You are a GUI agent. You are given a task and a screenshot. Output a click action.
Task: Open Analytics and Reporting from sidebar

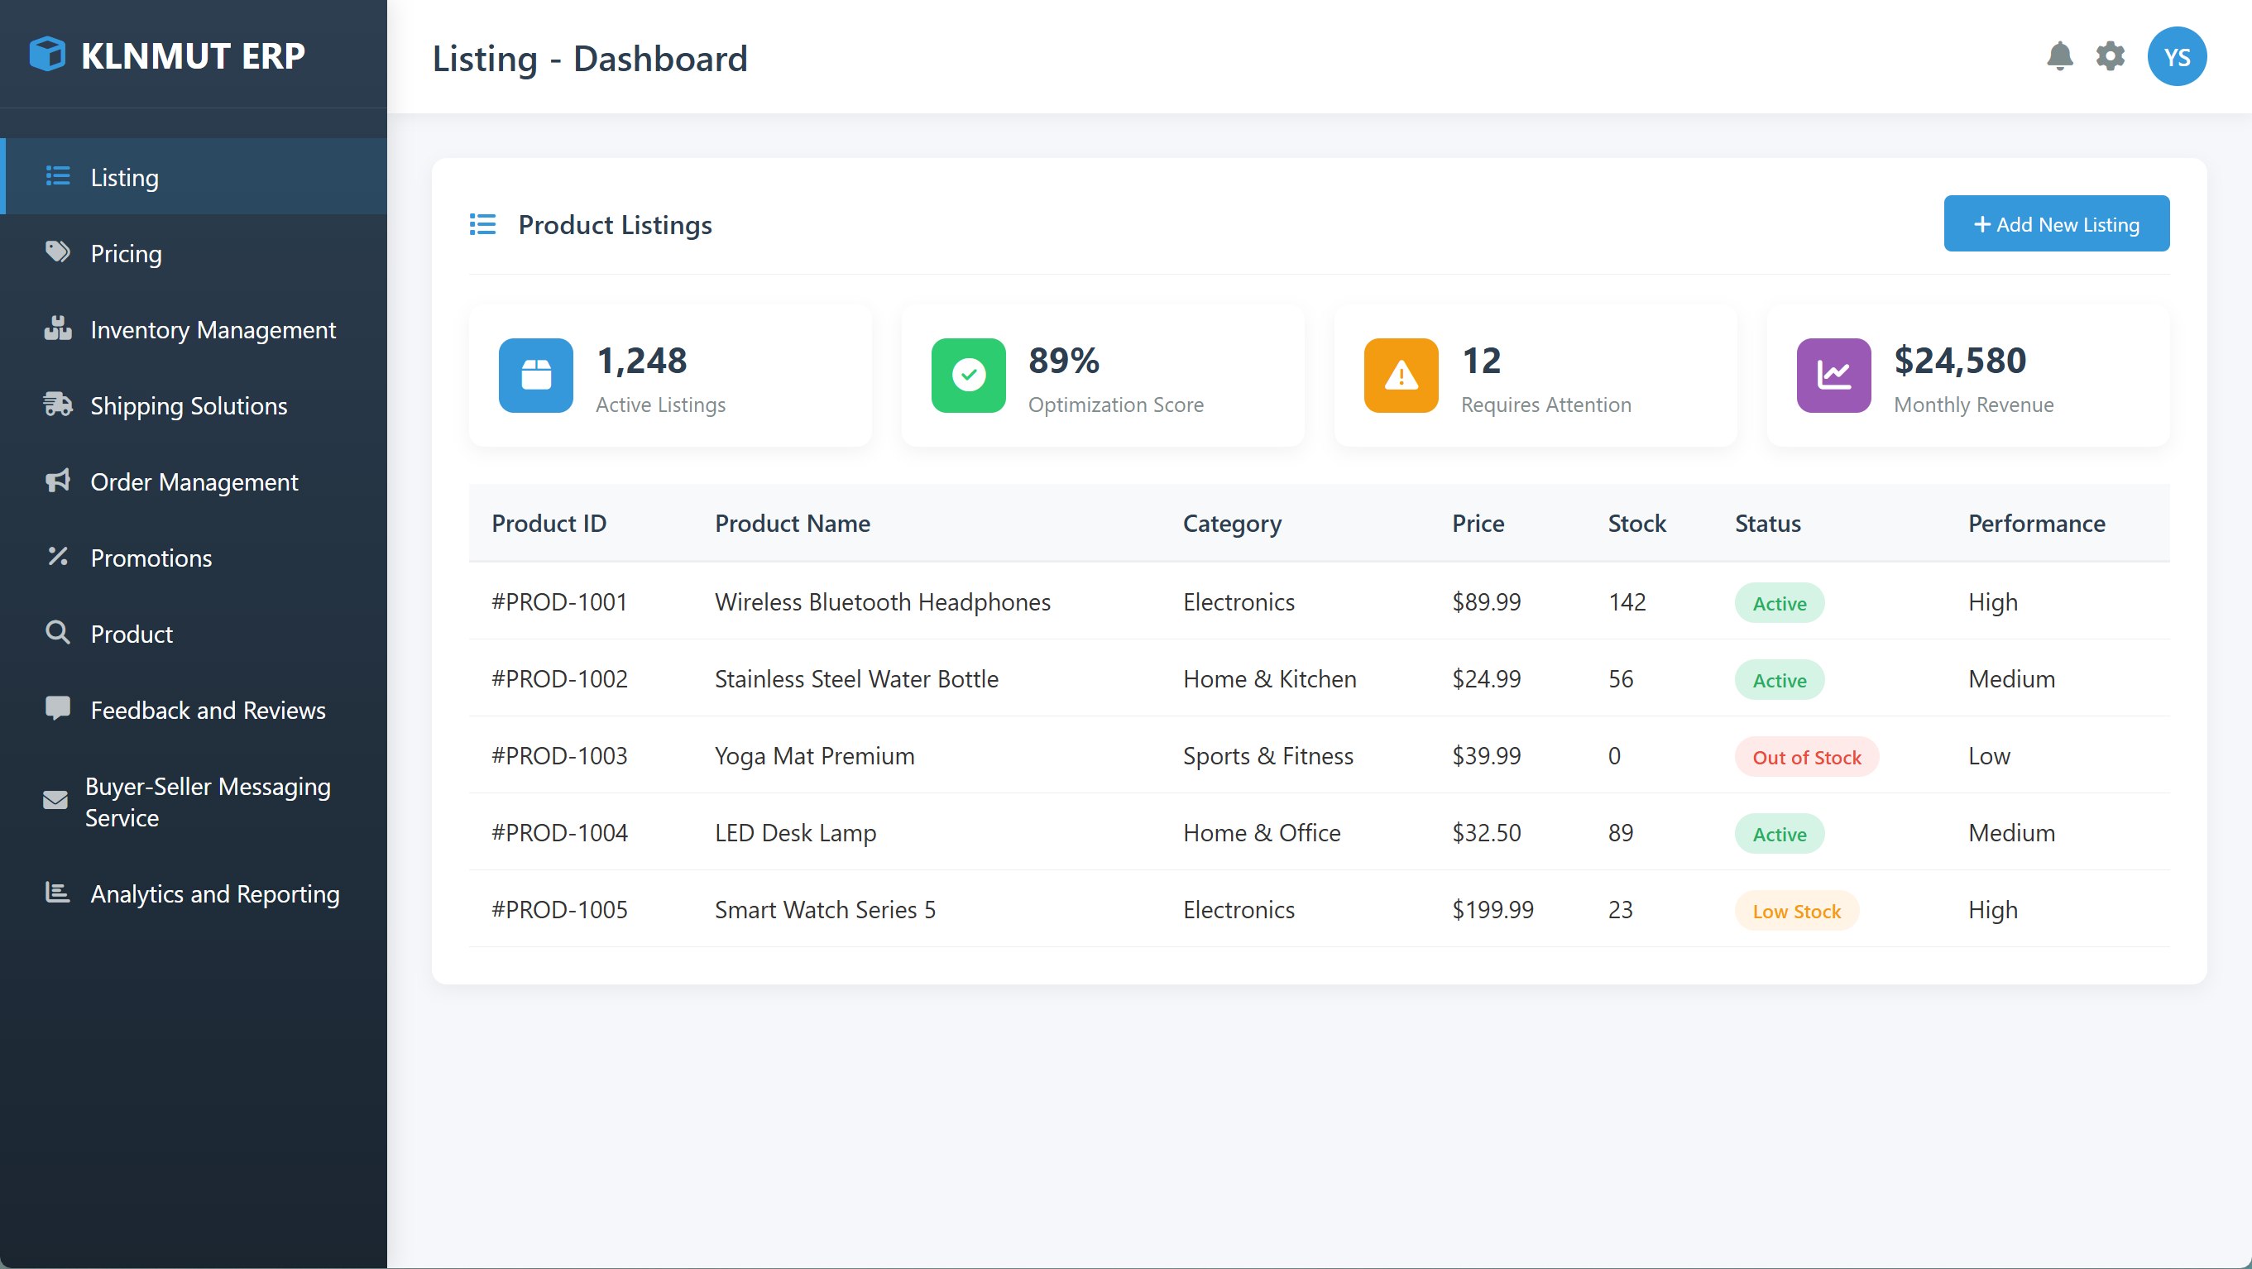click(x=215, y=893)
